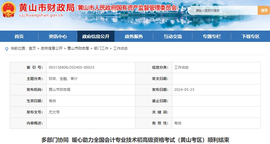Click 首页 link in the breadcrumb
This screenshot has height=144, width=270.
pos(32,48)
